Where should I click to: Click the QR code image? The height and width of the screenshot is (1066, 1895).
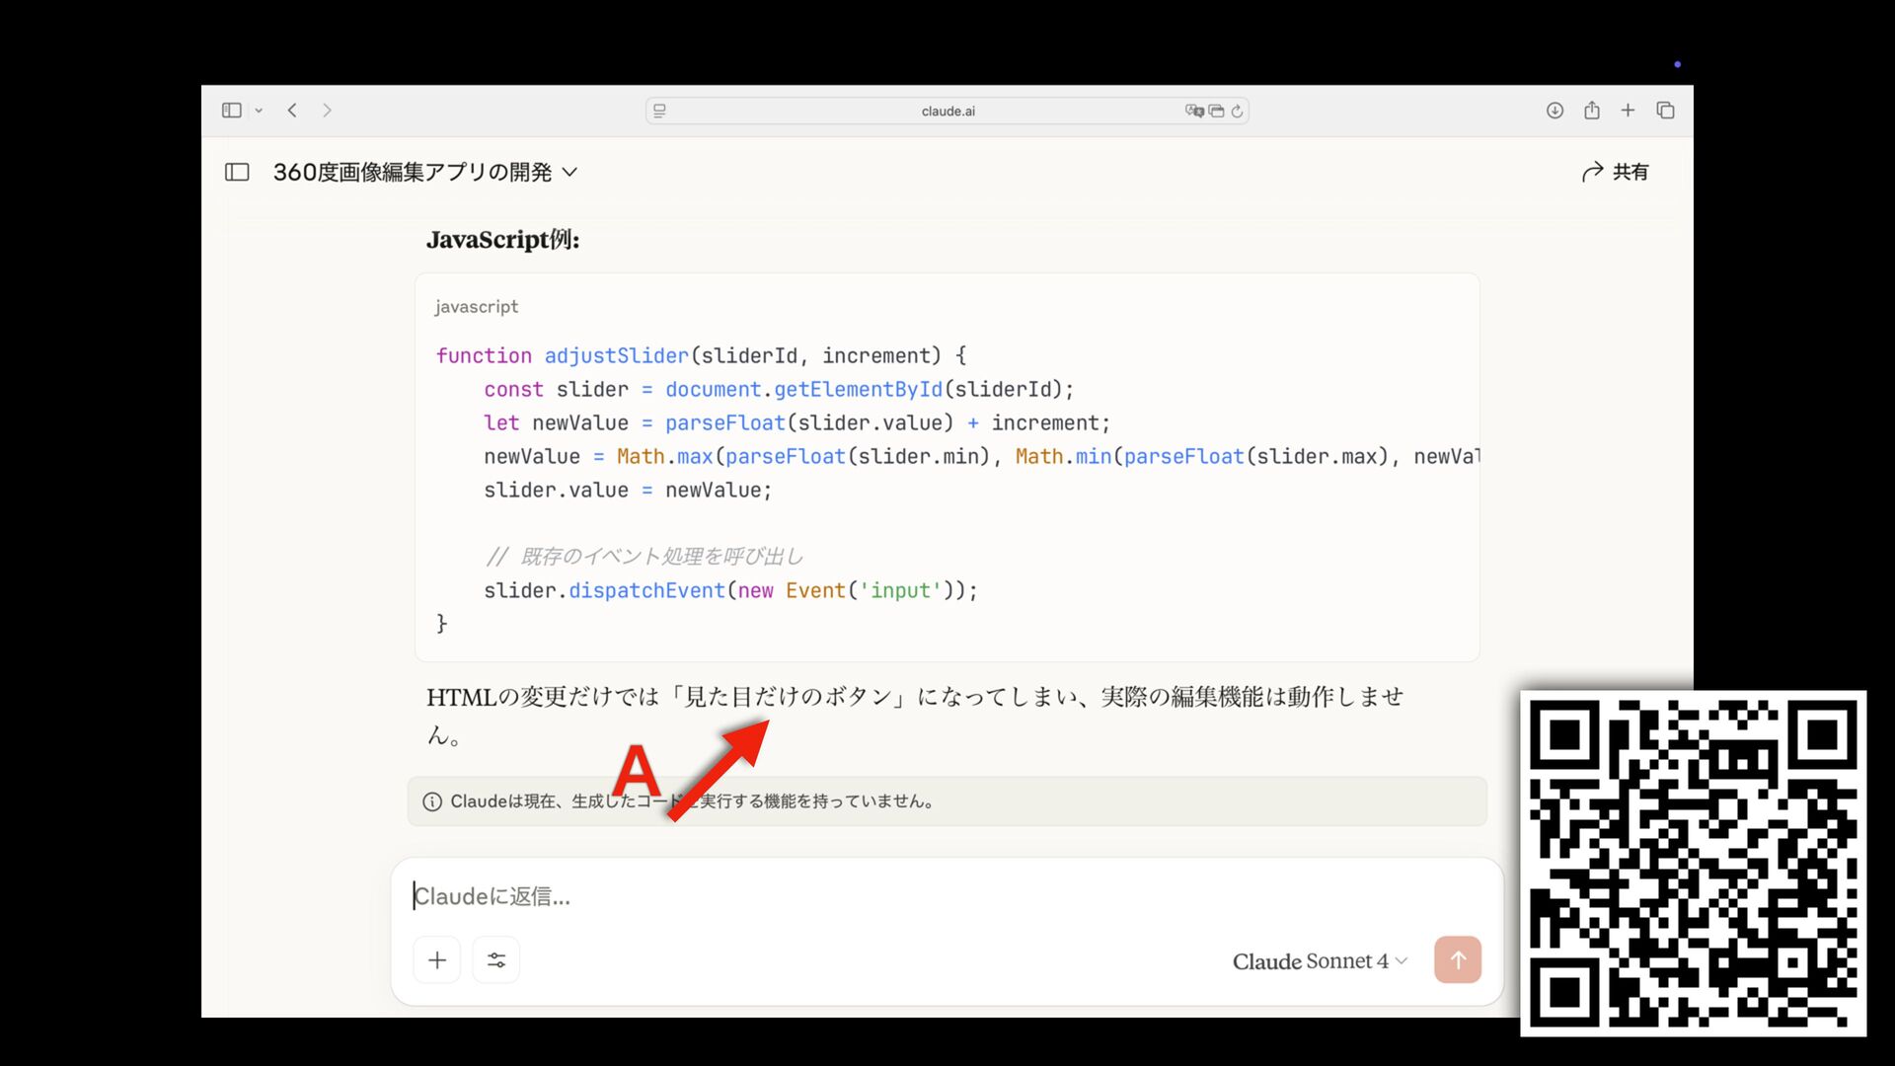tap(1693, 864)
